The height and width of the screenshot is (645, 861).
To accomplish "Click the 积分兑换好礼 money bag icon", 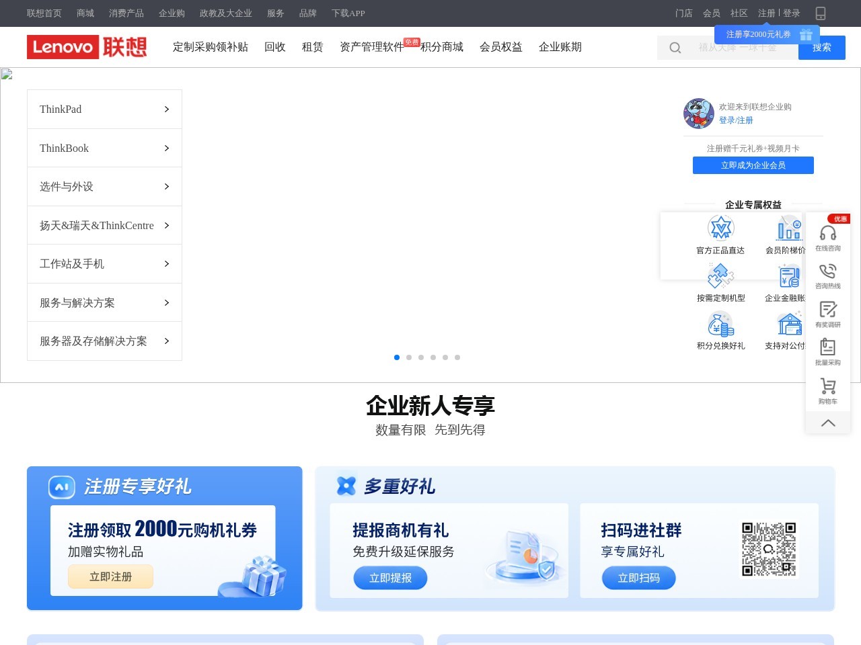I will pyautogui.click(x=721, y=324).
